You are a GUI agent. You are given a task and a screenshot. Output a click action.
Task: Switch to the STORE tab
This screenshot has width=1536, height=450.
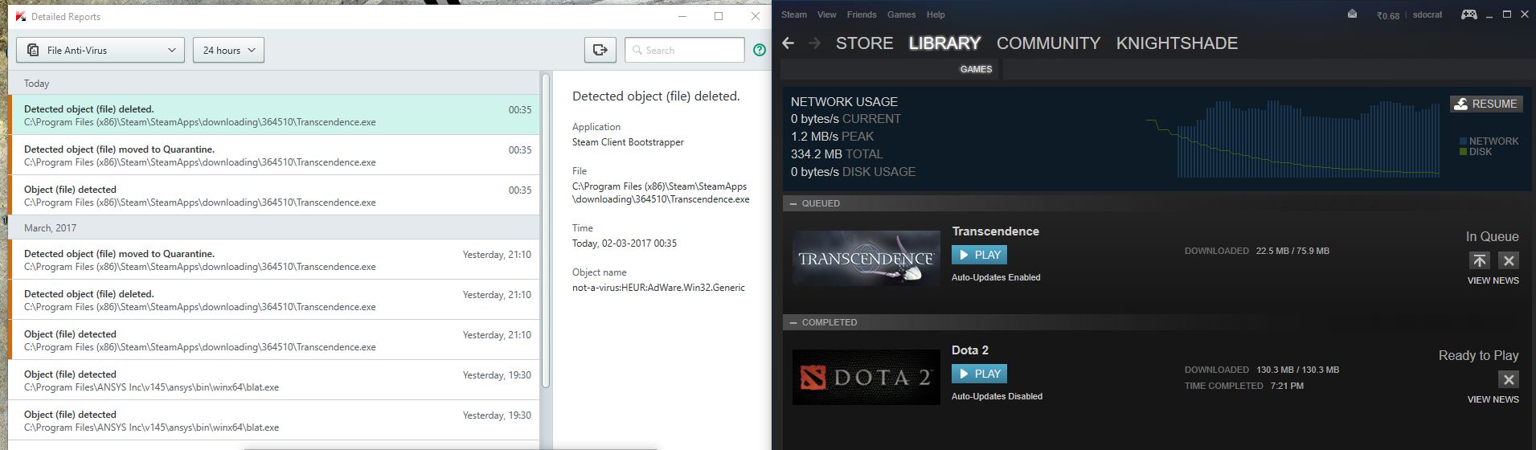click(864, 43)
